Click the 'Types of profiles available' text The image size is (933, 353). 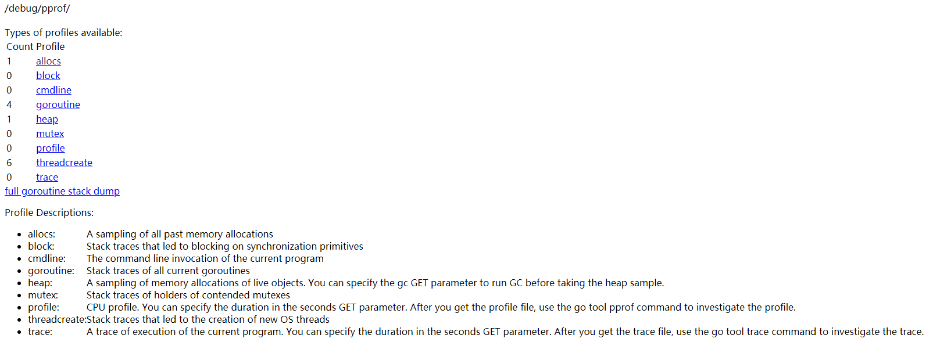click(63, 33)
